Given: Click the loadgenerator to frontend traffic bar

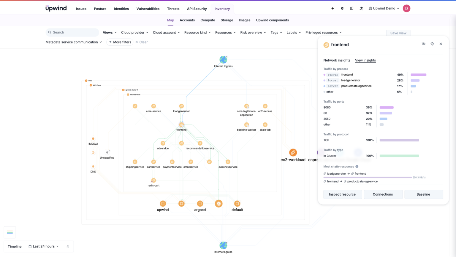Looking at the screenshot, I should 367,177.
